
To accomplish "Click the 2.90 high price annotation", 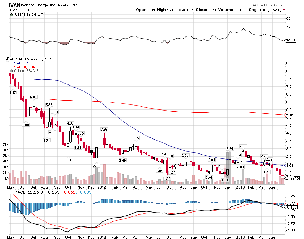I will [243, 146].
